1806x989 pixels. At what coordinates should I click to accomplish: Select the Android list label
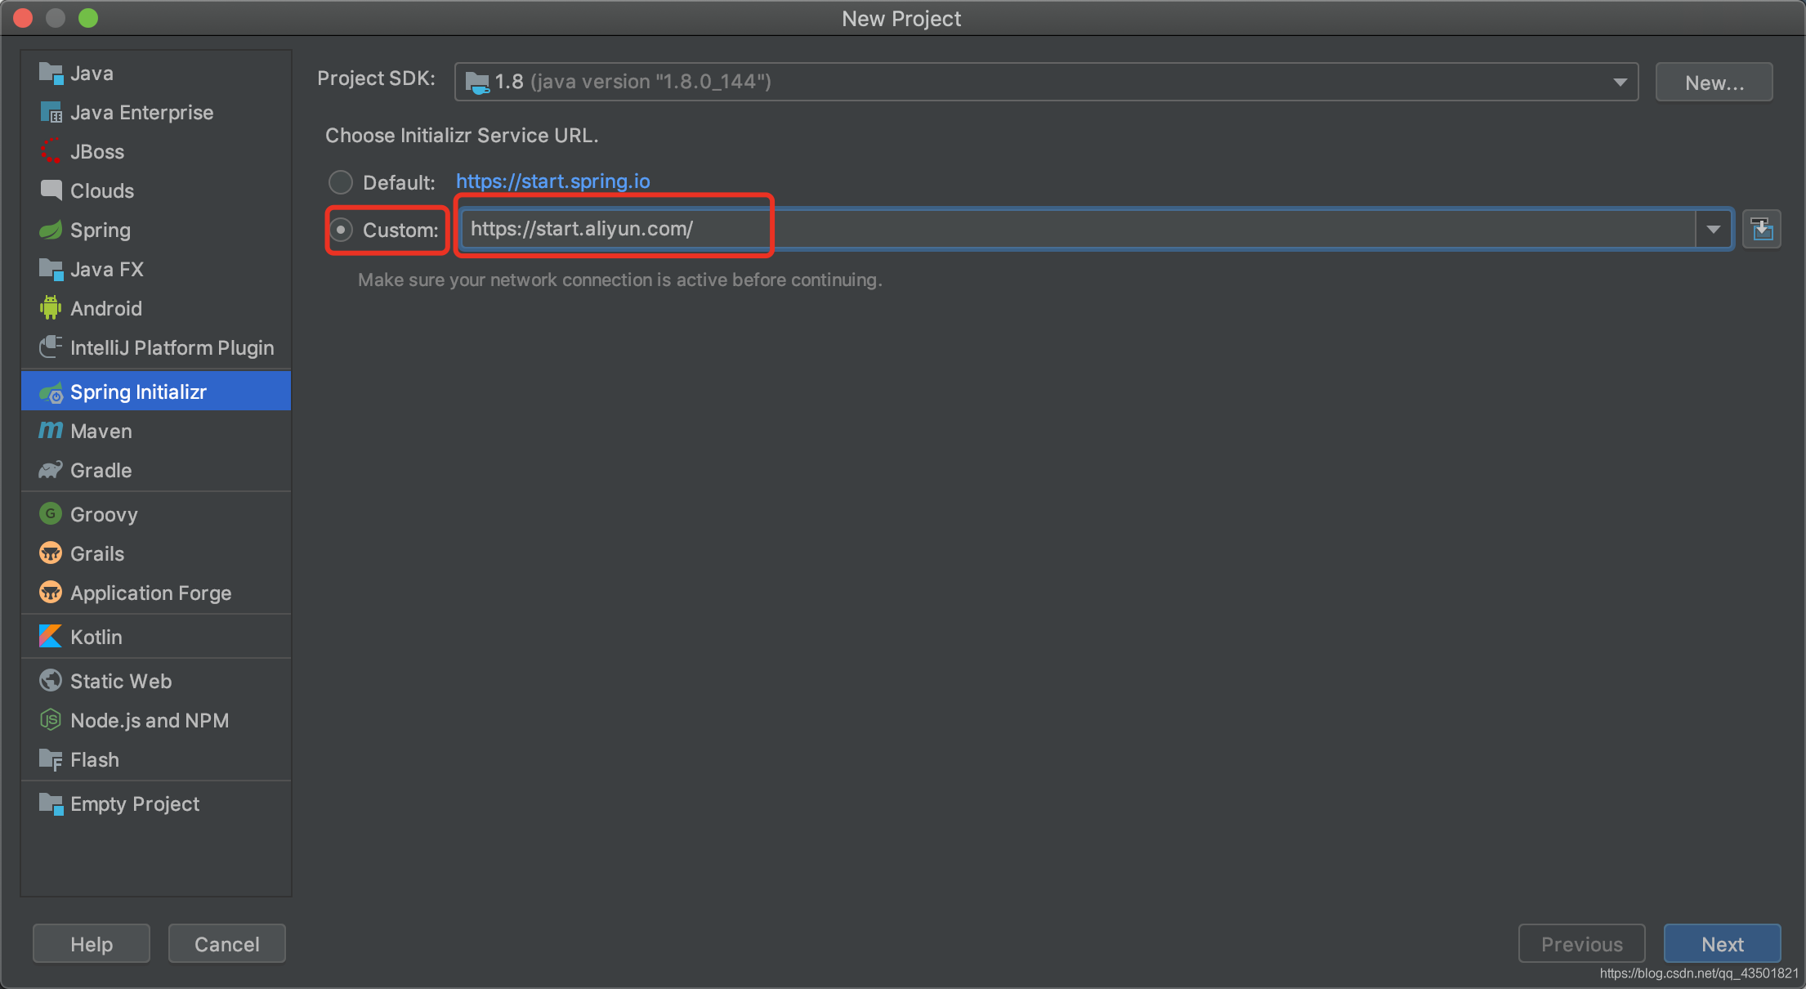pyautogui.click(x=106, y=308)
